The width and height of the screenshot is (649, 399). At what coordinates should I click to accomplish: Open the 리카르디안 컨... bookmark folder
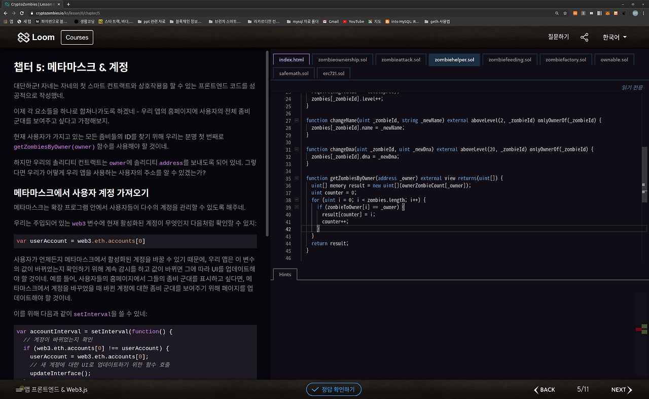(x=263, y=21)
